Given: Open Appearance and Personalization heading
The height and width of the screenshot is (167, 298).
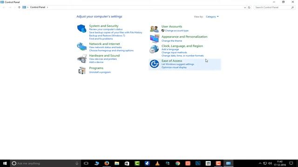Looking at the screenshot, I should pos(184,37).
